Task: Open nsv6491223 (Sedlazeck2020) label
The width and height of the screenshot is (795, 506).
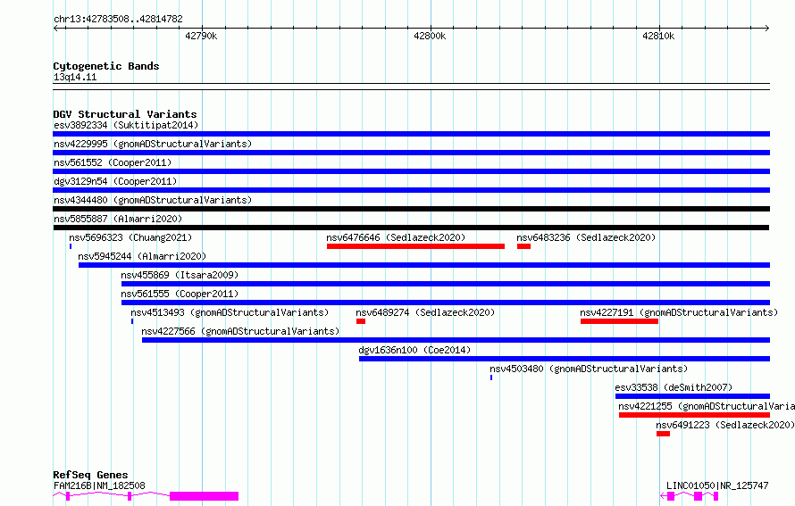Action: (x=725, y=425)
